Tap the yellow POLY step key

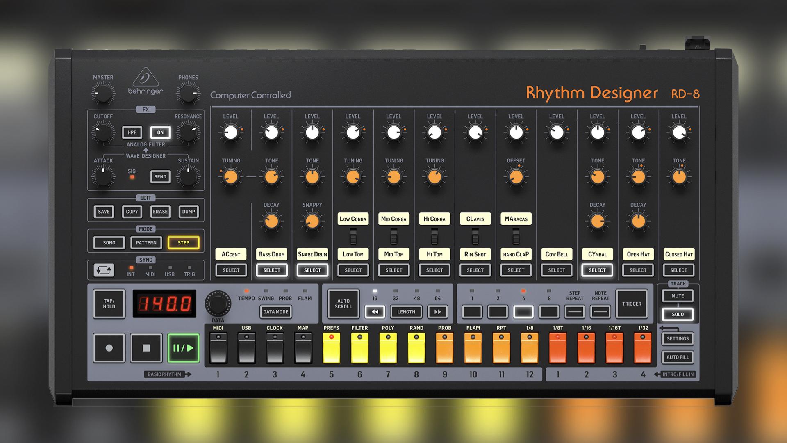[x=388, y=348]
